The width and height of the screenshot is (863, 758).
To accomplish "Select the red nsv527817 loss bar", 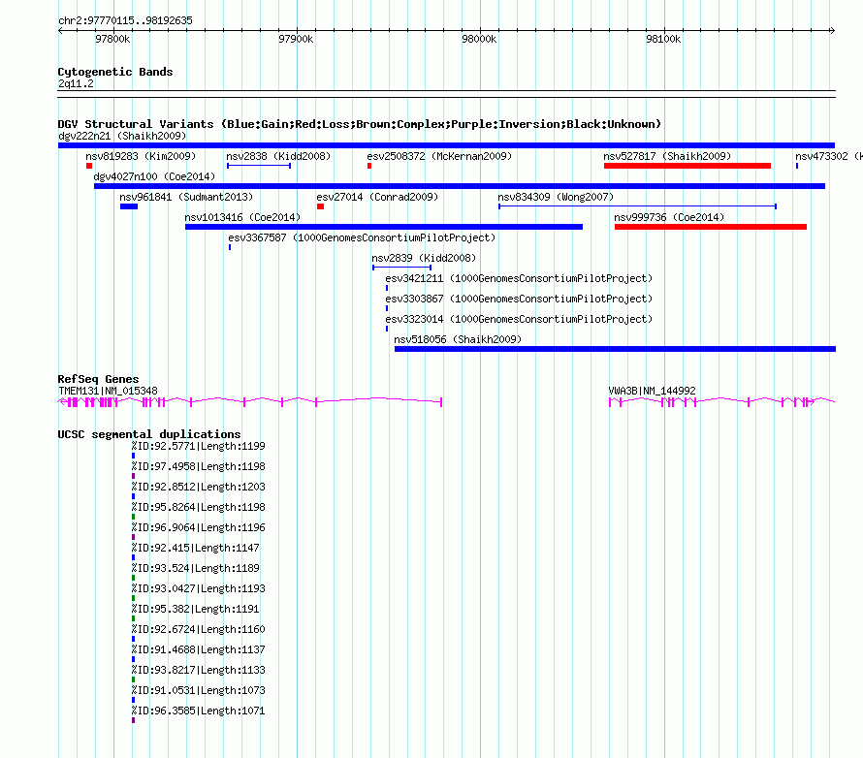I will [x=687, y=166].
